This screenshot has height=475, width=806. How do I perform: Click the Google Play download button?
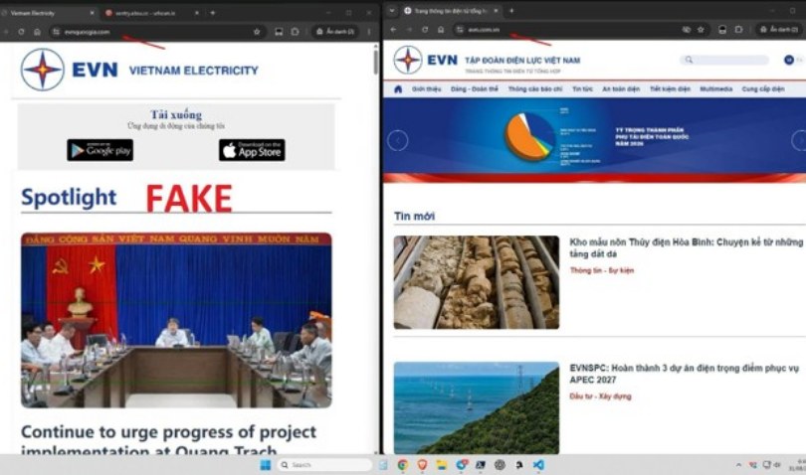tap(100, 150)
